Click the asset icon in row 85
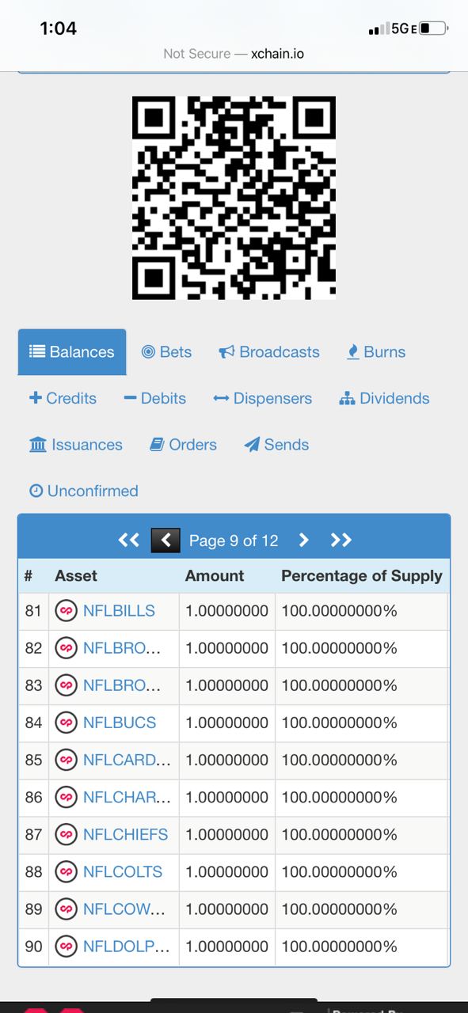 coord(66,760)
